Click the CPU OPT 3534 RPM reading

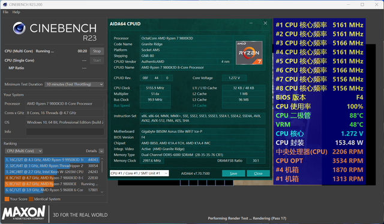click(319, 161)
